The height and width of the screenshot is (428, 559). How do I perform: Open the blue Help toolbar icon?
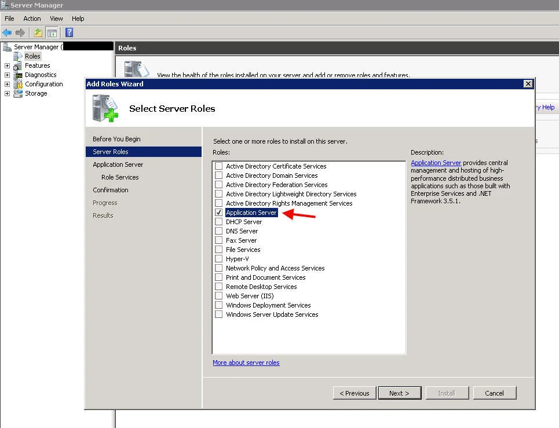(69, 33)
